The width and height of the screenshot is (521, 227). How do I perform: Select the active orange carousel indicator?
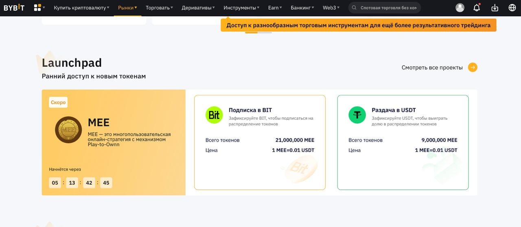click(x=251, y=33)
